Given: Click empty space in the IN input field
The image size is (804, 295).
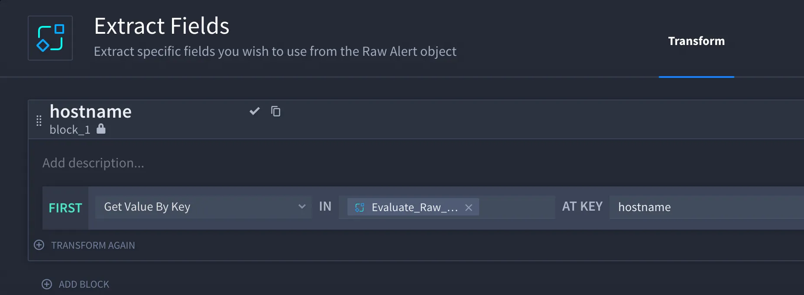Looking at the screenshot, I should (x=516, y=207).
